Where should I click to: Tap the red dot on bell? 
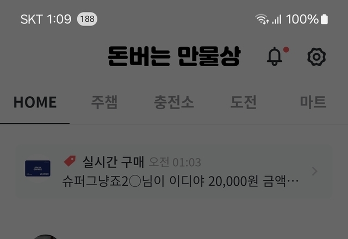click(x=286, y=49)
